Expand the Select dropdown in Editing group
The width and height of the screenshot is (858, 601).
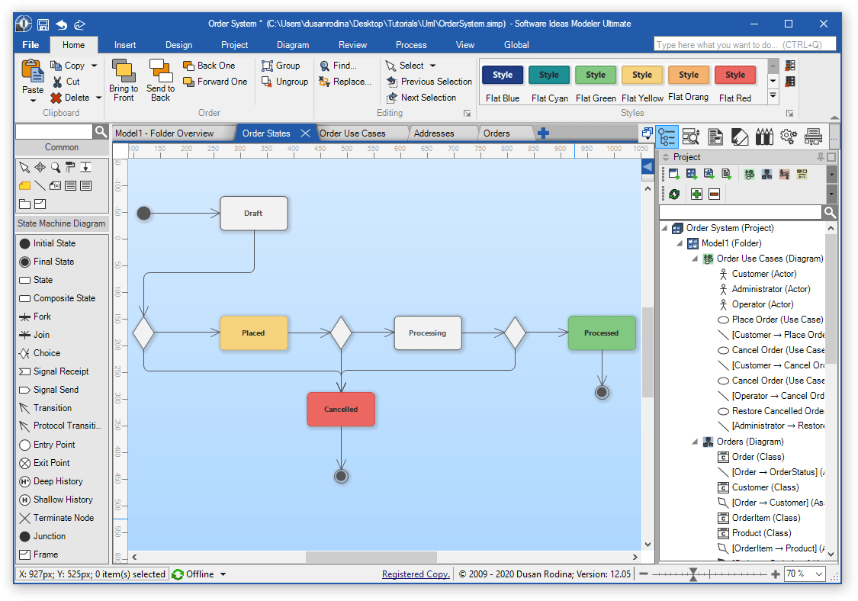tap(434, 66)
